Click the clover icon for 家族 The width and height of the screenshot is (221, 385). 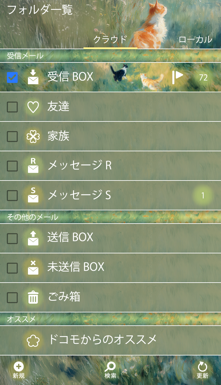click(33, 137)
